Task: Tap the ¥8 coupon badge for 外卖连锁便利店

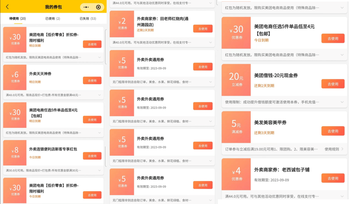Action: (15, 153)
